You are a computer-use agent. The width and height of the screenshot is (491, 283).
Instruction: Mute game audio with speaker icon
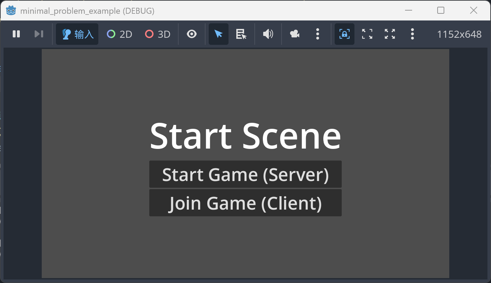[x=268, y=34]
